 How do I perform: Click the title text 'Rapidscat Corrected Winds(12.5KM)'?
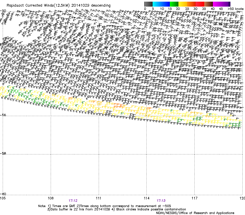click(38, 6)
